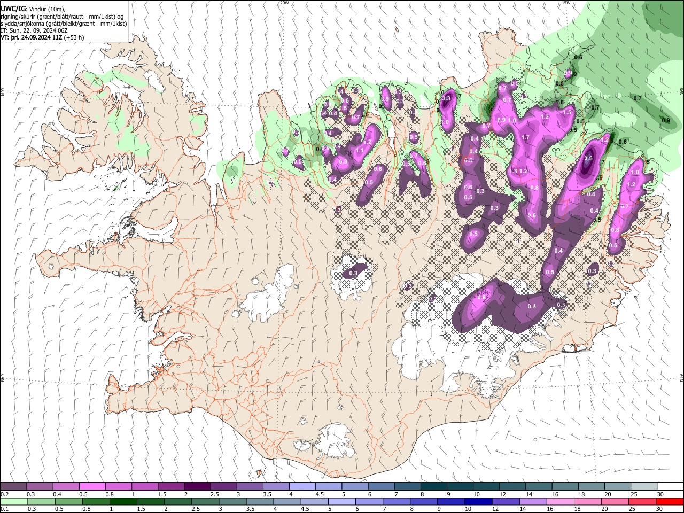
Task: Click the 3.6 precipitation value on map
Action: [x=589, y=158]
